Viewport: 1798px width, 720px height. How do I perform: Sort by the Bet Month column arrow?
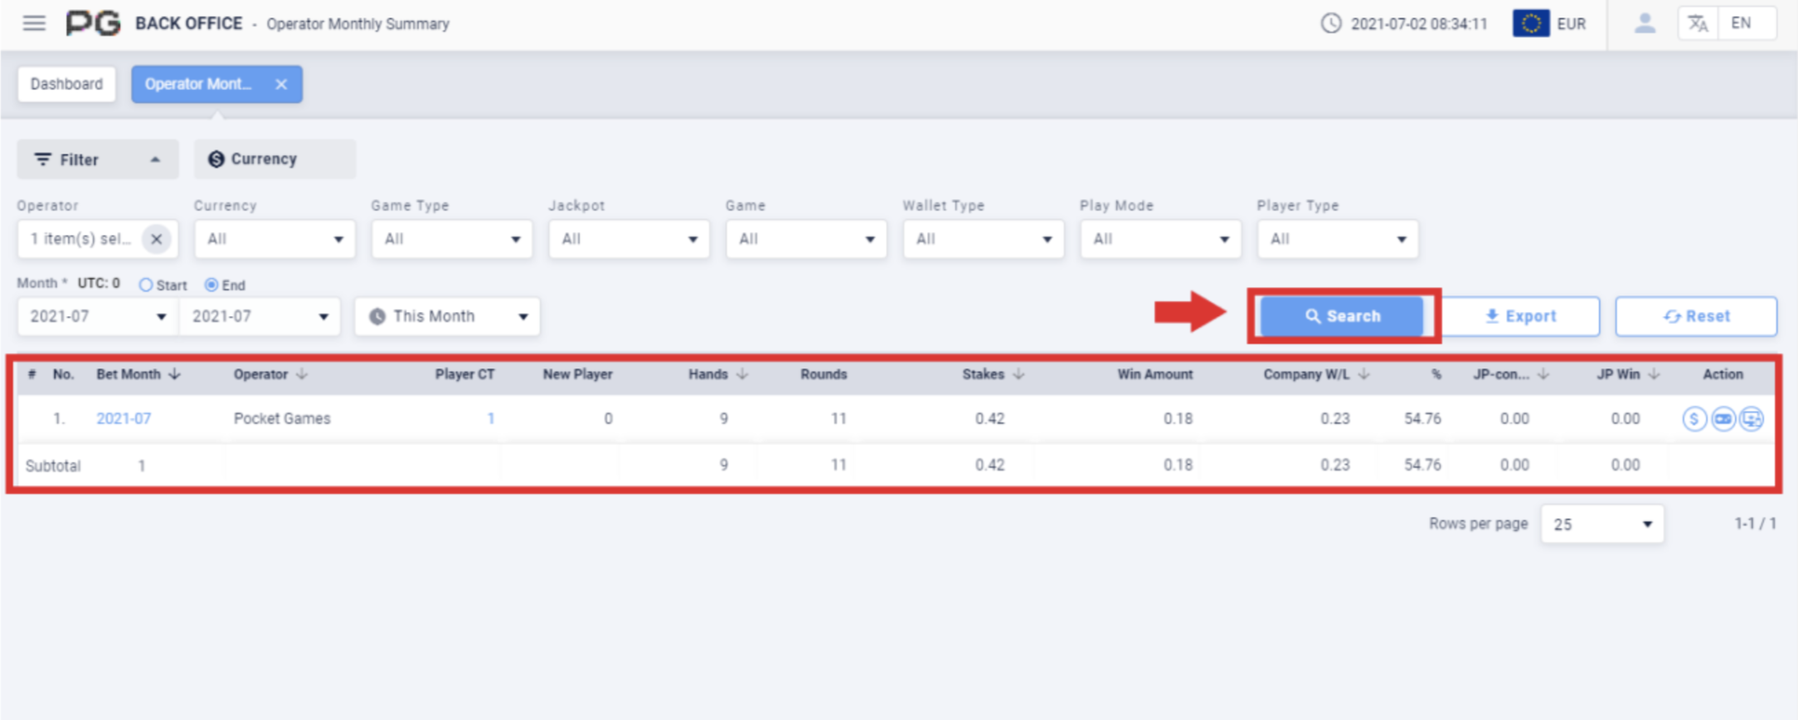point(174,374)
